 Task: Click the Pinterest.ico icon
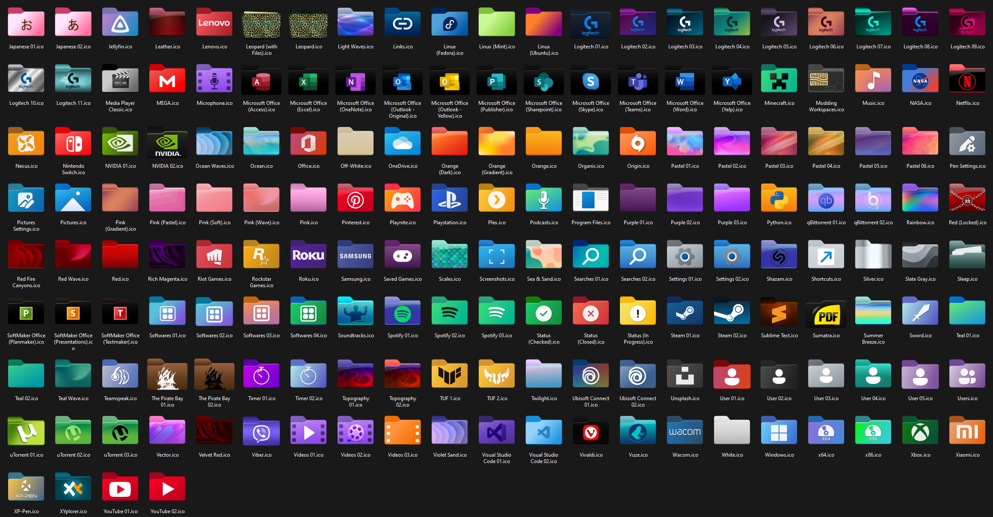tap(355, 199)
